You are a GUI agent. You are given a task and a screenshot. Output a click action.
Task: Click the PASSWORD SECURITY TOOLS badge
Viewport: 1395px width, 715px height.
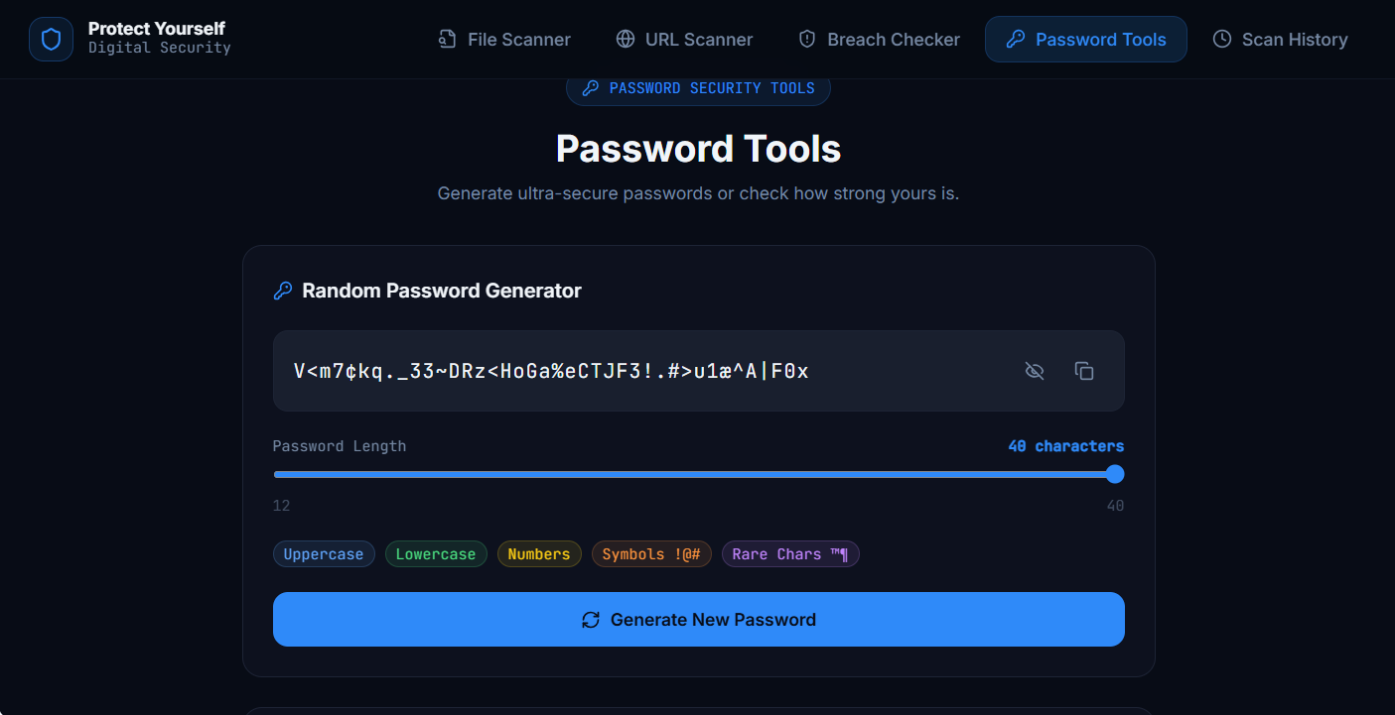[x=698, y=88]
